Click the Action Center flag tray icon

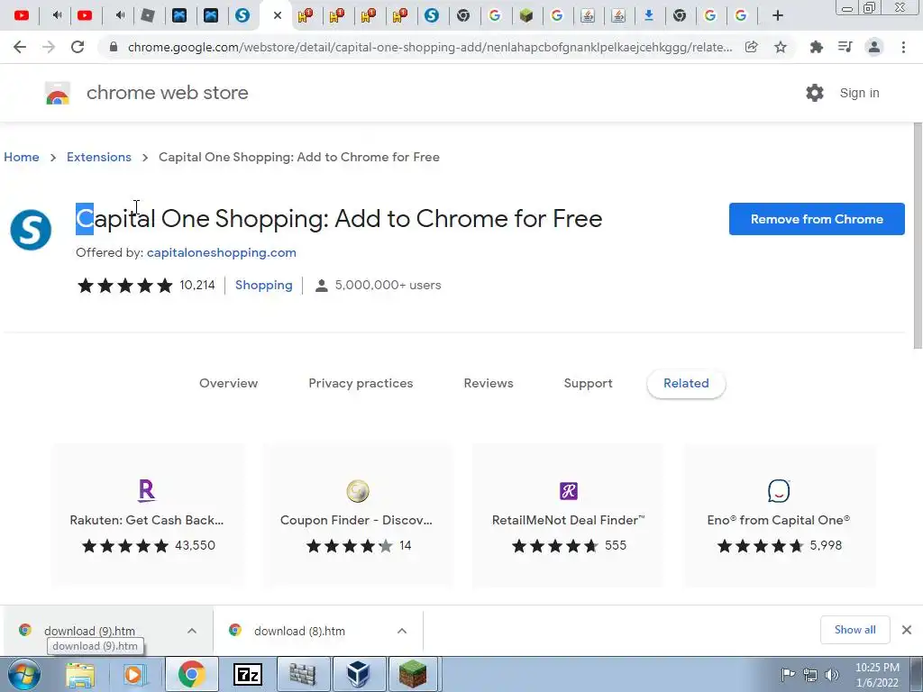click(788, 674)
